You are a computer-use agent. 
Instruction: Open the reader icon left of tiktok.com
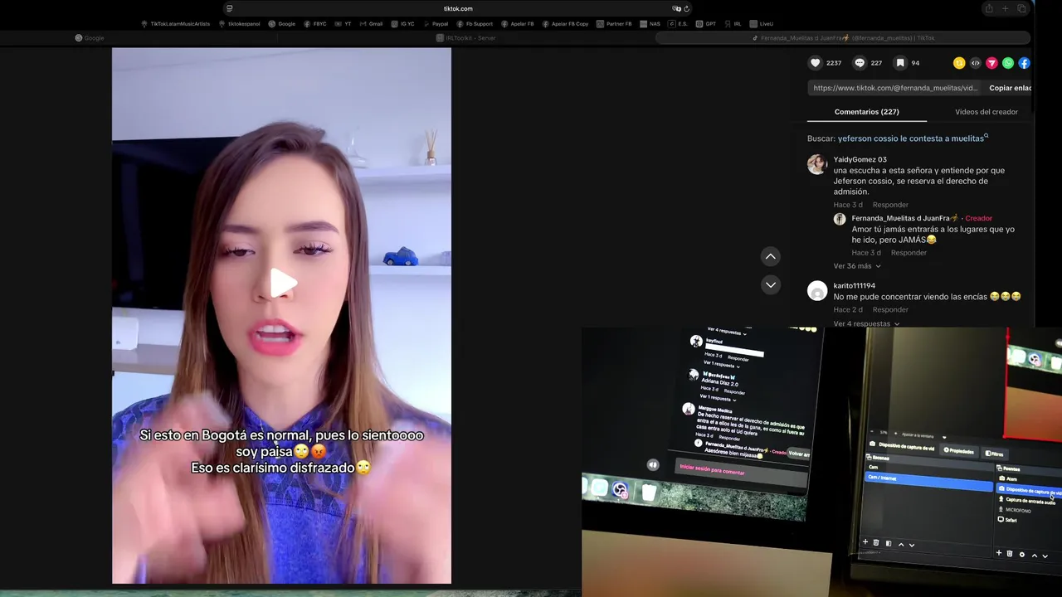pos(229,8)
